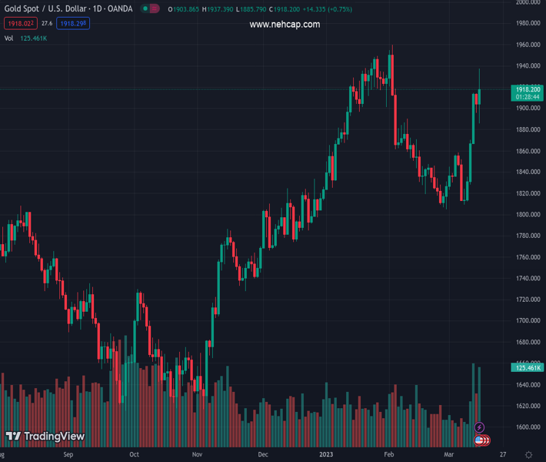
Task: Click the pink session indicator next to OANDA
Action: [155, 9]
